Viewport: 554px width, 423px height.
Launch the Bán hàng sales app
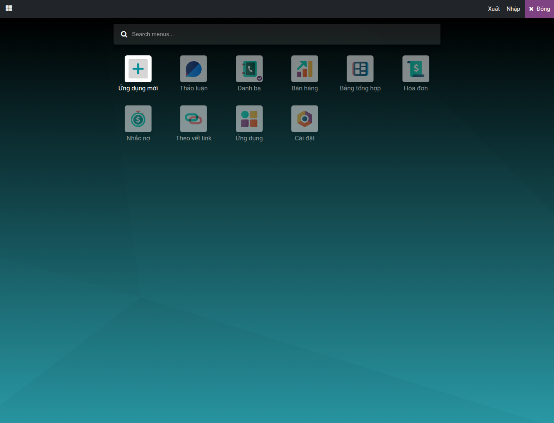(x=305, y=69)
